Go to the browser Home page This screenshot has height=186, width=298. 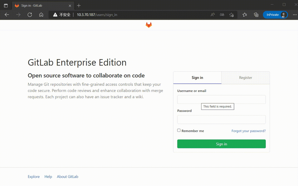(41, 15)
